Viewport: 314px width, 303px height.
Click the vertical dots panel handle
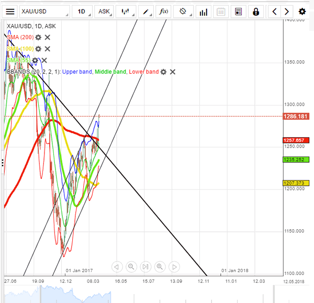tap(3, 163)
